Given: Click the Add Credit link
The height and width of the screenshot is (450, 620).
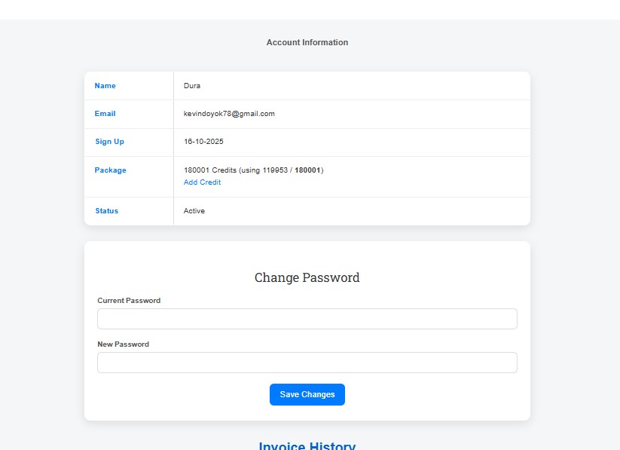Looking at the screenshot, I should 202,182.
